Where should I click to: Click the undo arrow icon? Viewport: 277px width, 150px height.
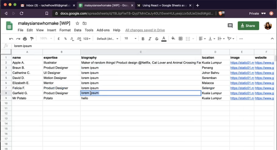(11, 39)
